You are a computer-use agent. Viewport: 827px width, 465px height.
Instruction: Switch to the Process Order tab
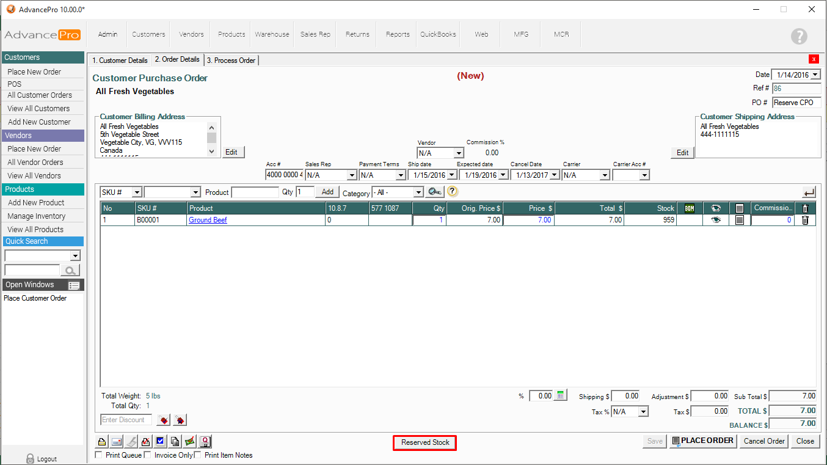point(231,60)
